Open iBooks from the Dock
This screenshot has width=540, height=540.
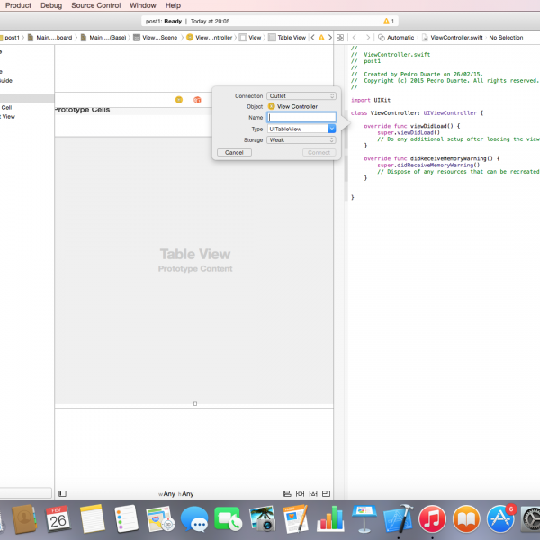pos(466,518)
